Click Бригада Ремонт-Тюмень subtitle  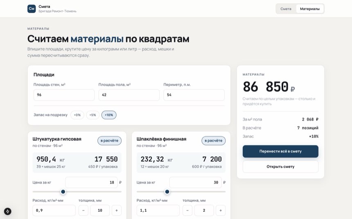click(x=57, y=11)
